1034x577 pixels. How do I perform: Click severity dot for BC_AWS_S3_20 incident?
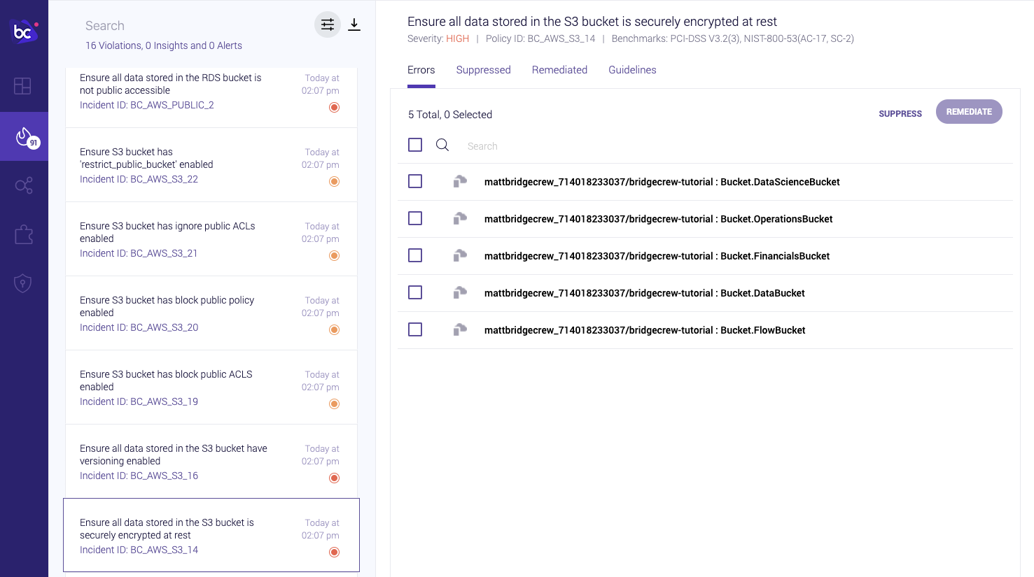[335, 330]
